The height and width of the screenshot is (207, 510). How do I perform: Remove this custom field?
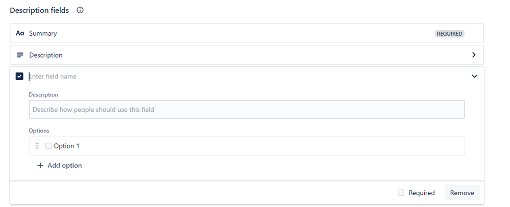click(x=462, y=193)
